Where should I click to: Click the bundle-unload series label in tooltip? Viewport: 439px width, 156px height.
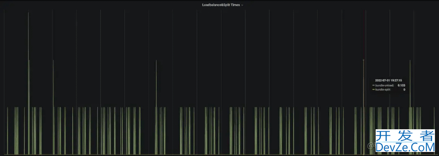point(385,85)
